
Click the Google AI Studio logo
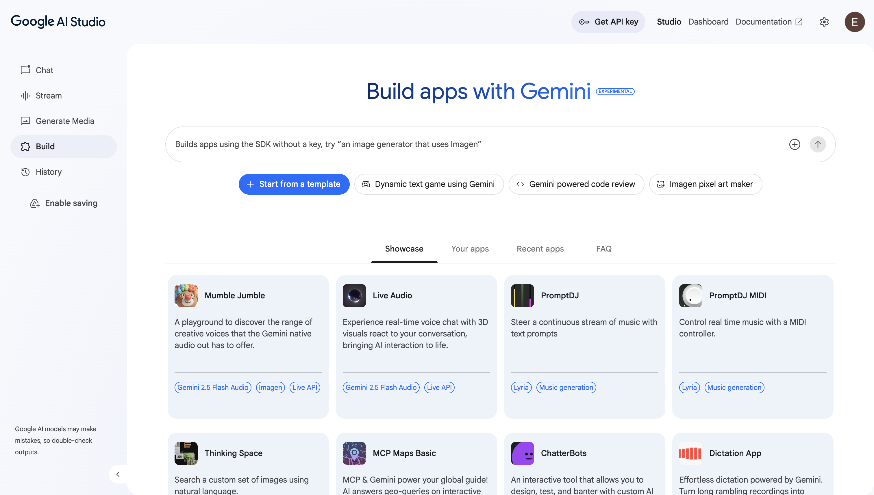58,22
